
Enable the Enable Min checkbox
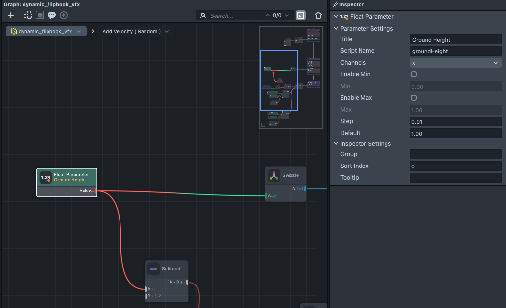click(x=414, y=74)
